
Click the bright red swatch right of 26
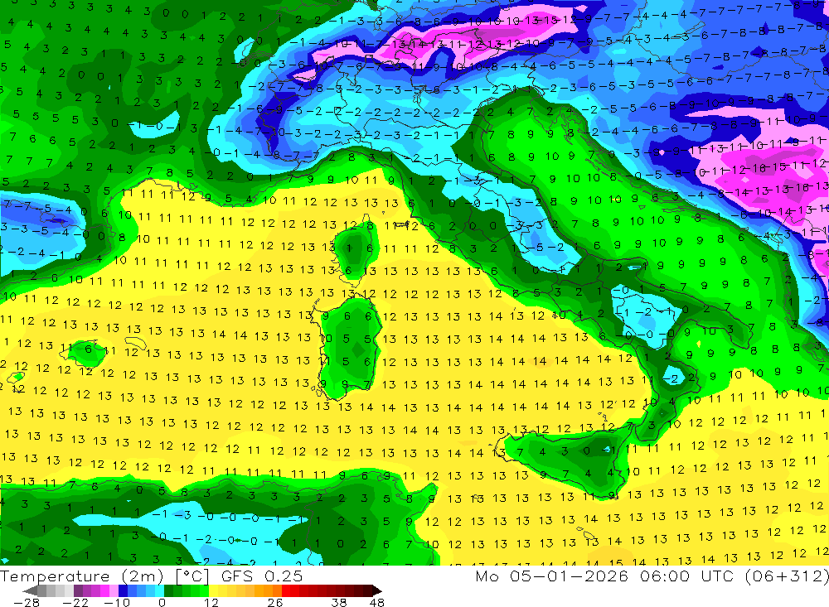click(x=286, y=590)
